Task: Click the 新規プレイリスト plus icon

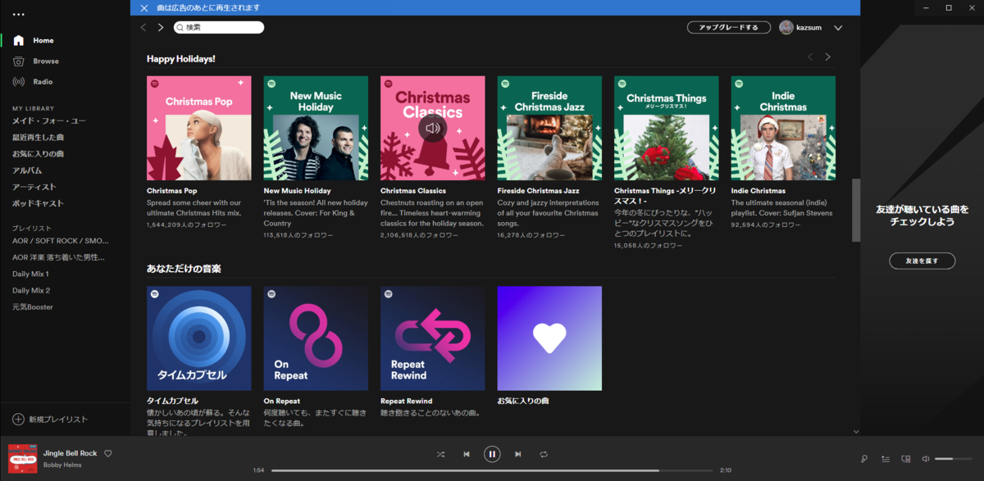Action: click(x=18, y=419)
